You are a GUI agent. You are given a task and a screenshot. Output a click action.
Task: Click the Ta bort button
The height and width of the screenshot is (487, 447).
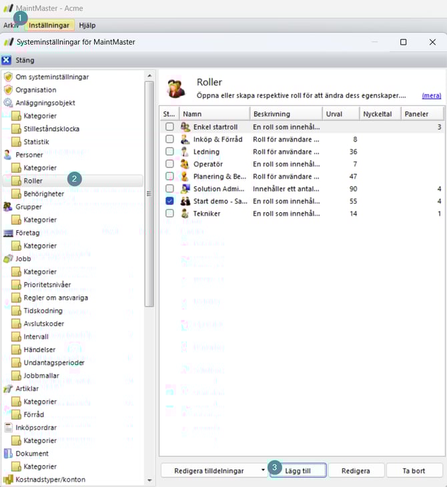pos(414,470)
